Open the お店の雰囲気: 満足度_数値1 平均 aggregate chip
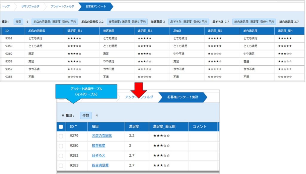The height and width of the screenshot is (174, 306). pyautogui.click(x=55, y=21)
